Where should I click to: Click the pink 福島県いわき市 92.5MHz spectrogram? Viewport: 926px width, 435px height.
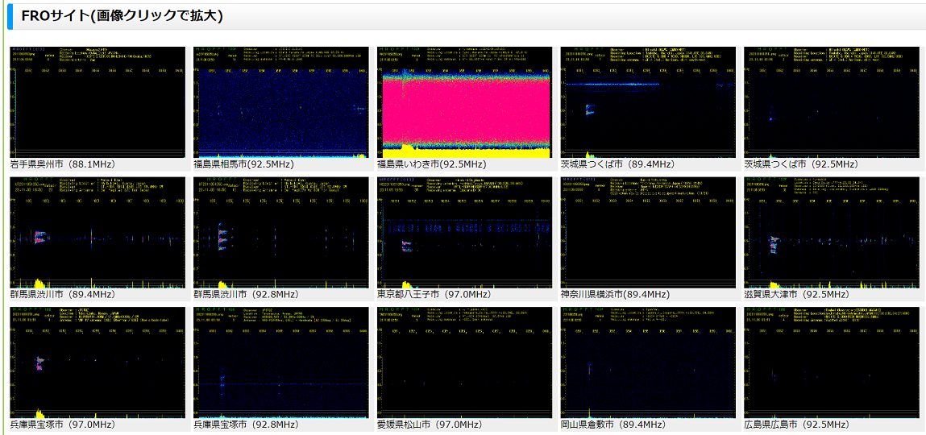(x=464, y=101)
